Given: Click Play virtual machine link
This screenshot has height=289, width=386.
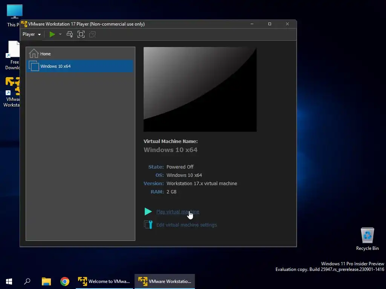Looking at the screenshot, I should coord(178,211).
